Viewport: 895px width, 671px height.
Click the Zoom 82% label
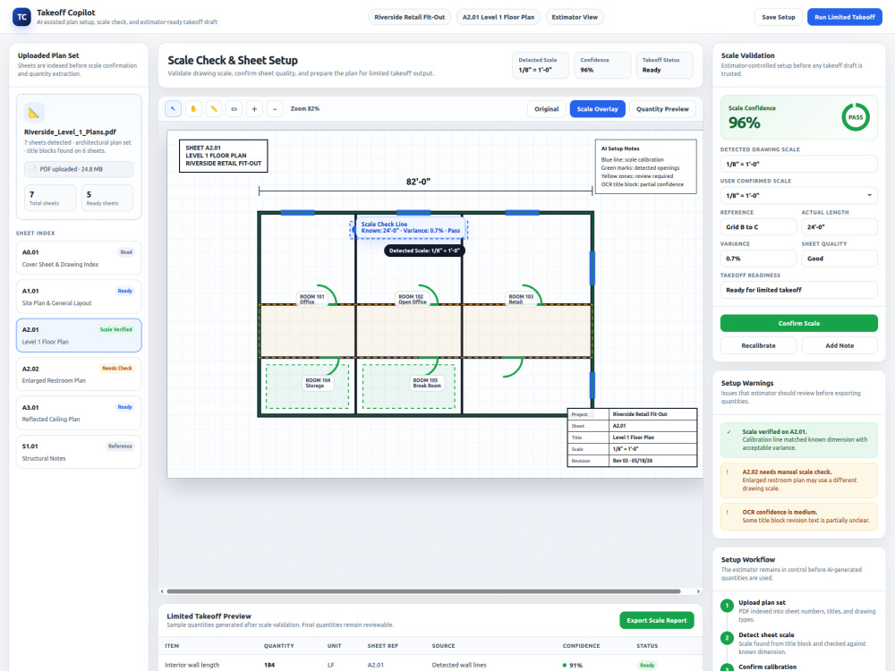(x=305, y=108)
